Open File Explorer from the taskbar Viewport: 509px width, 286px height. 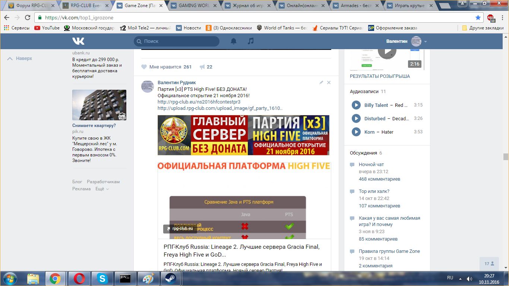[33, 279]
